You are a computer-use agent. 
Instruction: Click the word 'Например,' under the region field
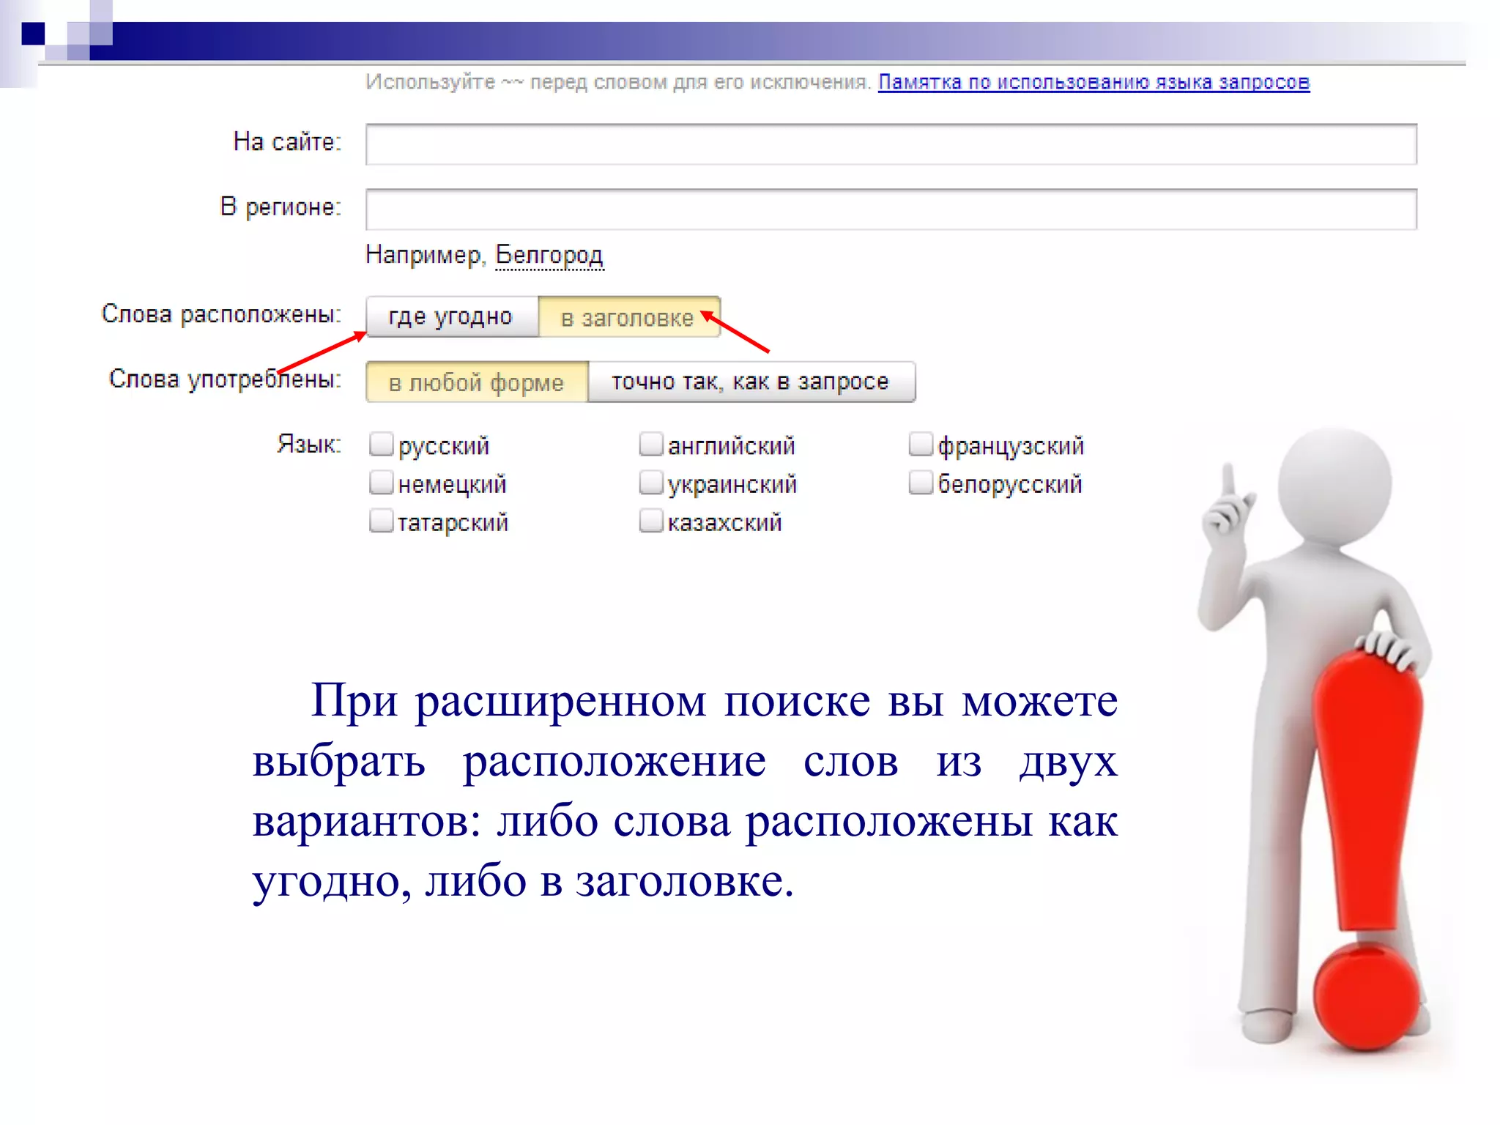click(425, 255)
